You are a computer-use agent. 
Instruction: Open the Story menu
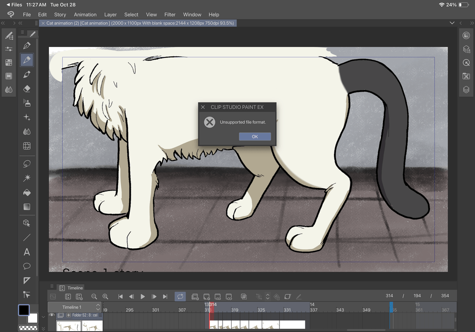60,14
